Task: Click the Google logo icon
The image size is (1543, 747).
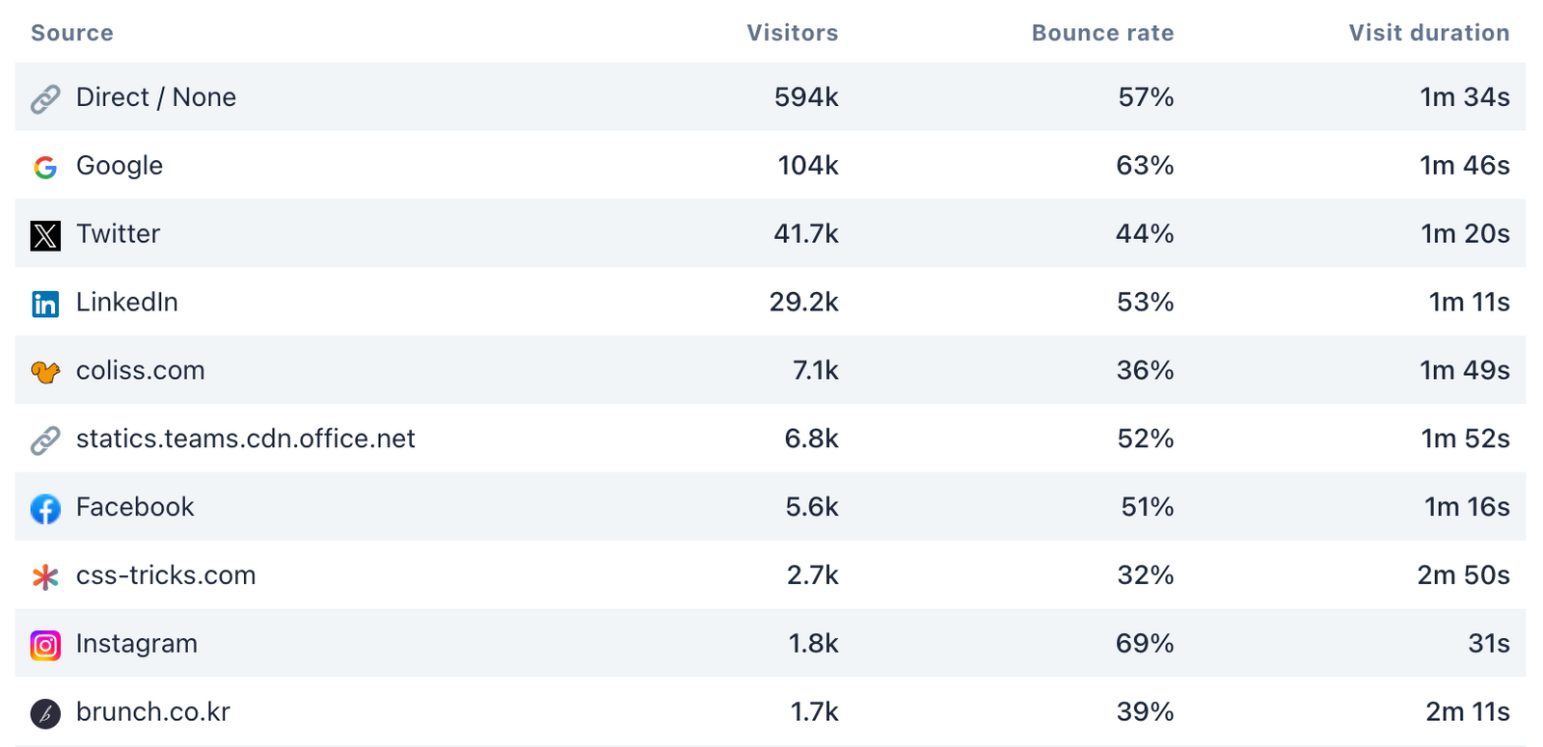Action: pos(45,167)
